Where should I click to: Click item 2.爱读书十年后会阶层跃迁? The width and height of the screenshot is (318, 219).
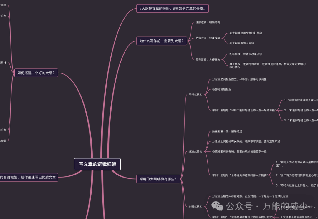pyautogui.click(x=299, y=217)
